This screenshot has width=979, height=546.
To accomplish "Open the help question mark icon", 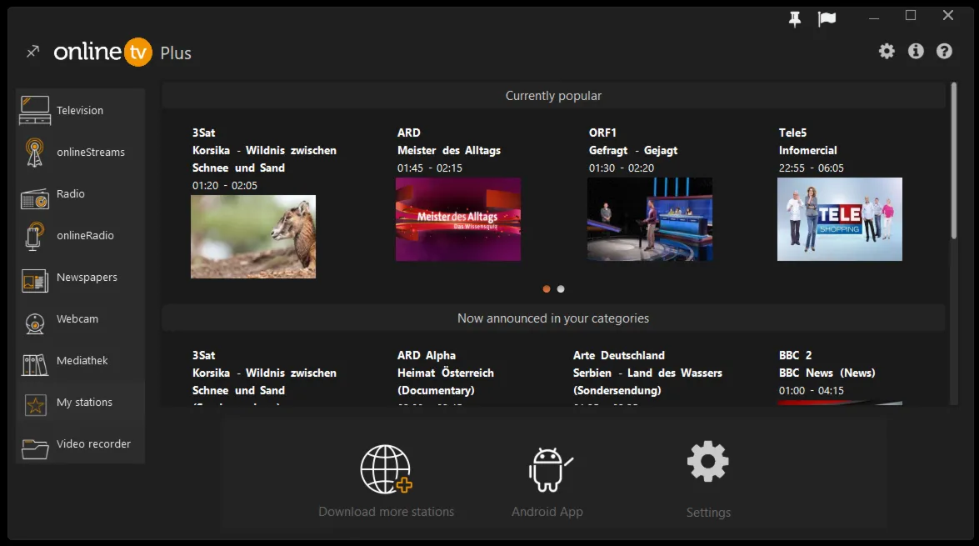I will [944, 51].
